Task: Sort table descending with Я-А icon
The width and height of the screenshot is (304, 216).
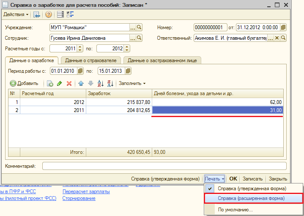Action: click(110, 83)
